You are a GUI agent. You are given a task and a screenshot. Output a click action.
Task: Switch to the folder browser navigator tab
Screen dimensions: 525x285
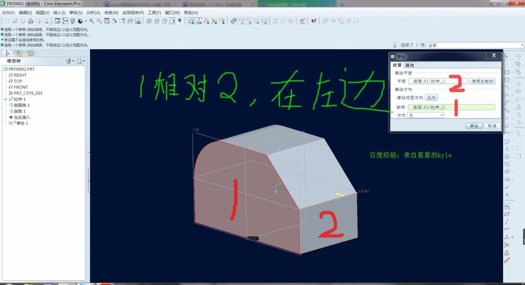pyautogui.click(x=19, y=54)
